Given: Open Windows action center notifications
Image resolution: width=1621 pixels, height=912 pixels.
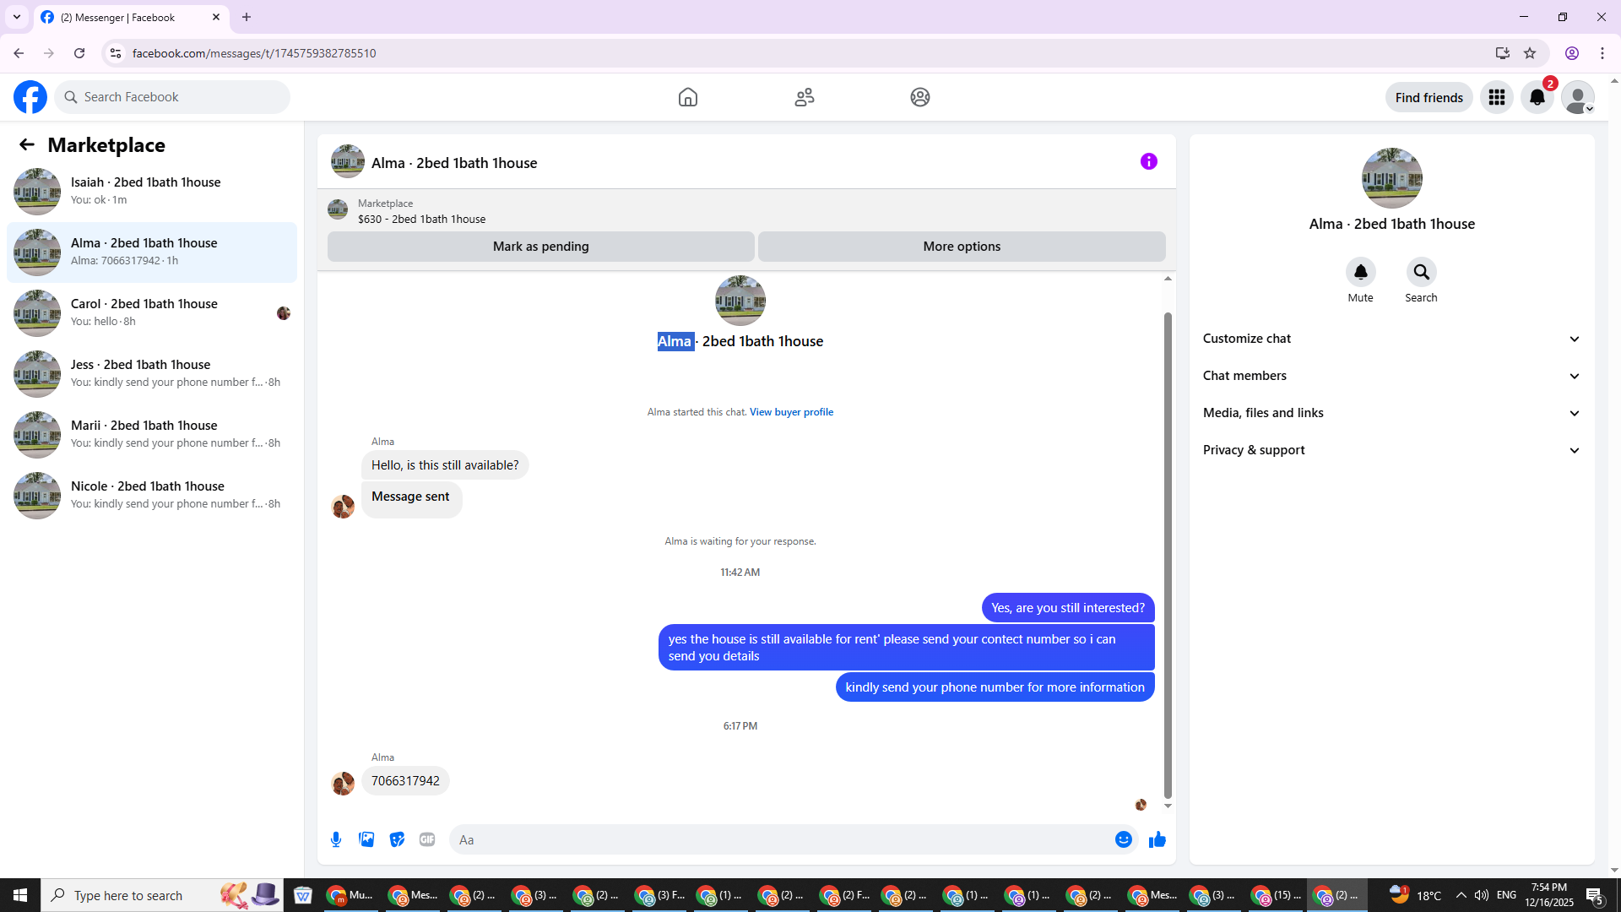Looking at the screenshot, I should point(1595,895).
